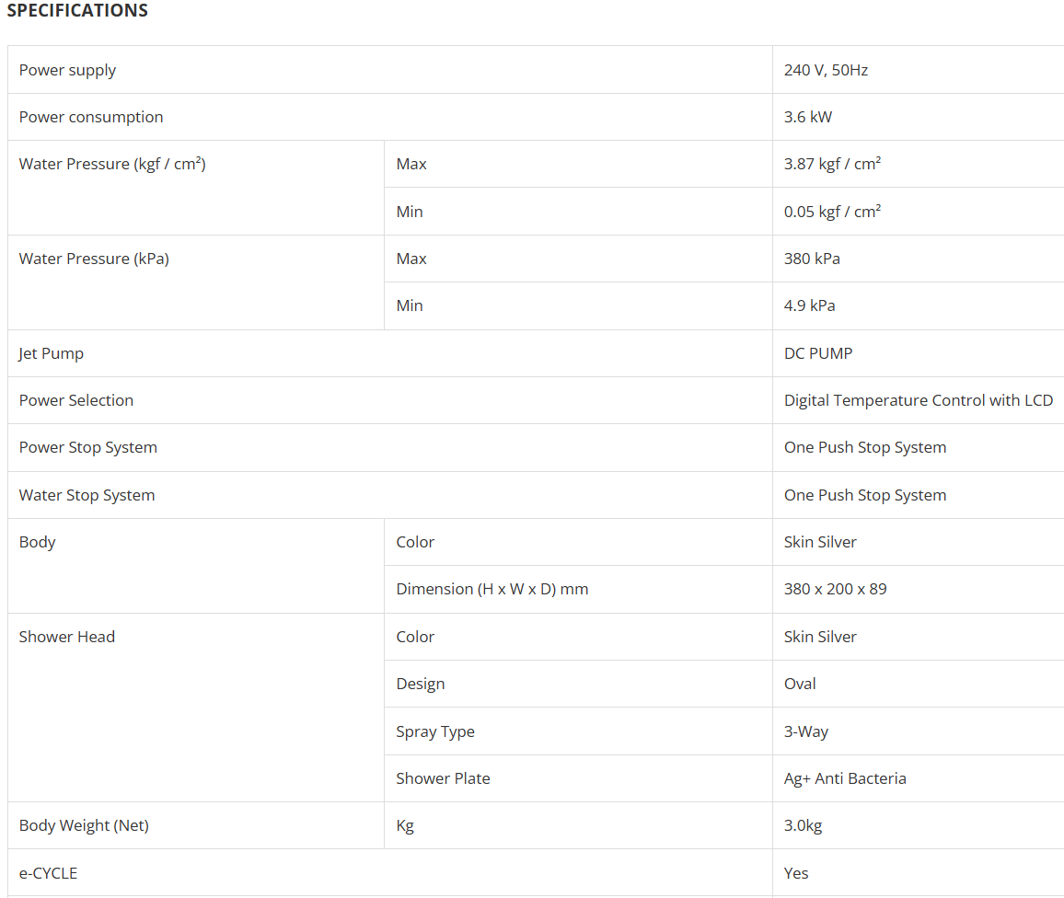
Task: Click the Dimension (H x W x D) mm cell
Action: coord(492,589)
